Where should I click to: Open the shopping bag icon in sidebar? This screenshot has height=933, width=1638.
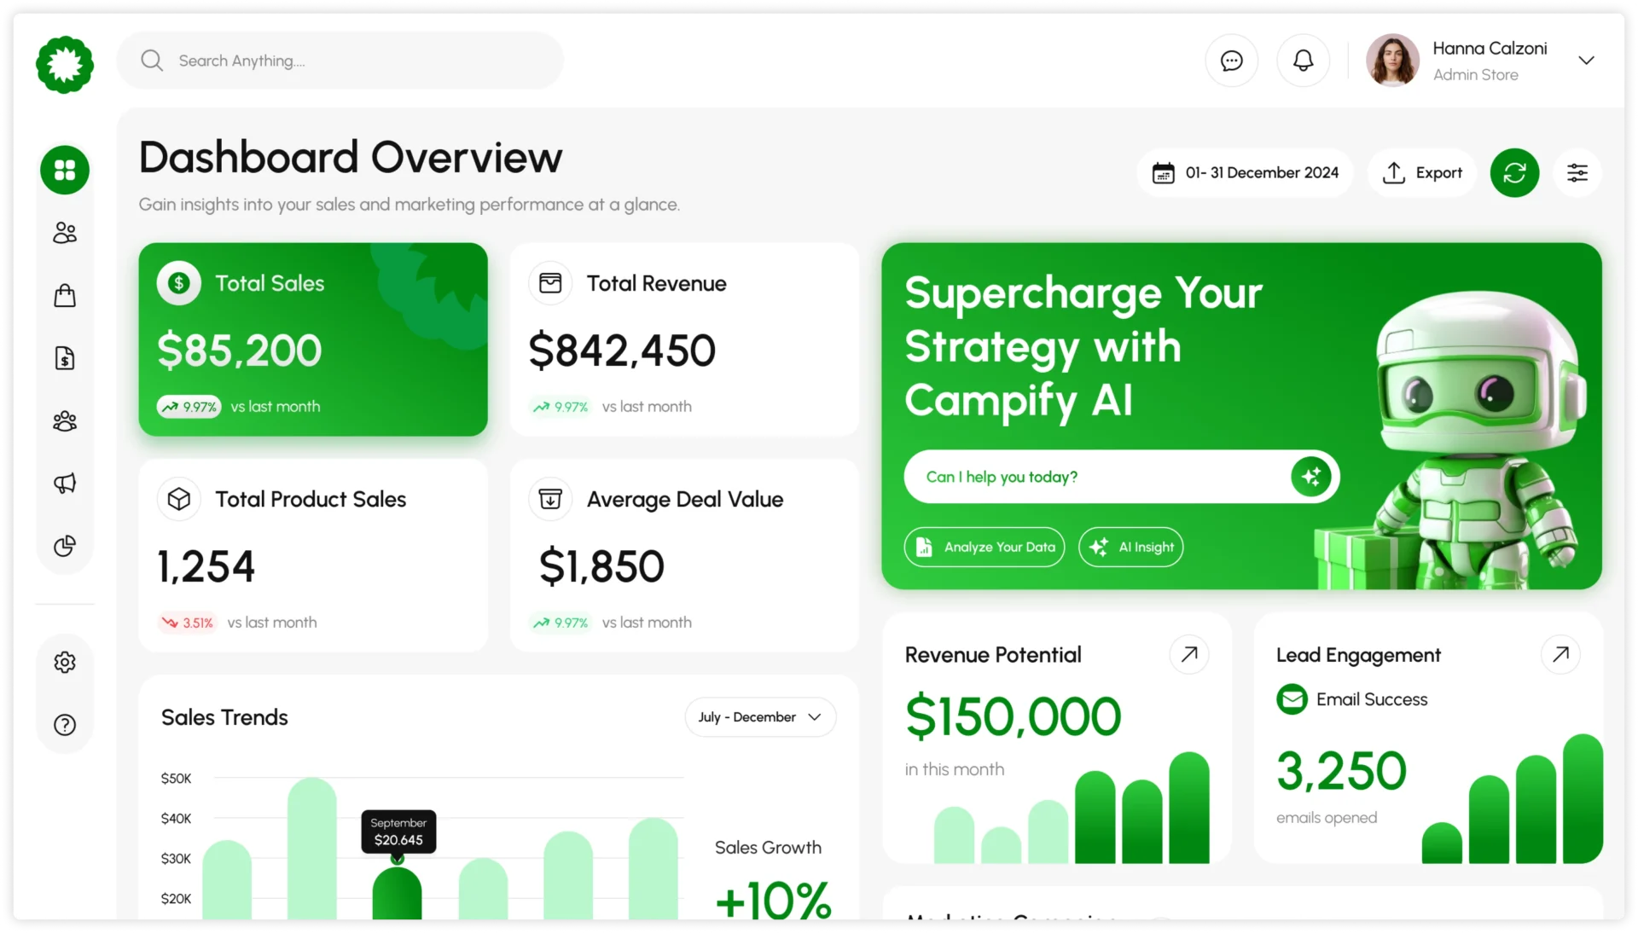point(65,295)
